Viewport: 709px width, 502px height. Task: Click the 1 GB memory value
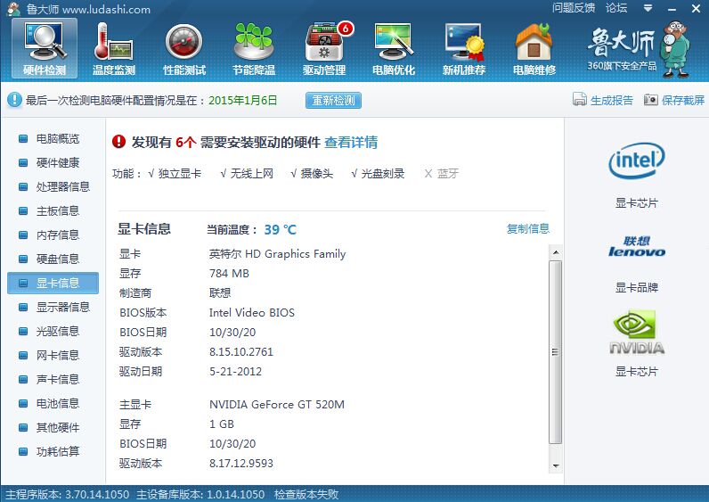click(222, 424)
